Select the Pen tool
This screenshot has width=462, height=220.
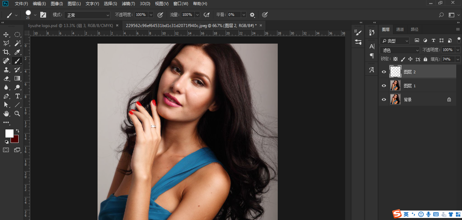(6, 96)
